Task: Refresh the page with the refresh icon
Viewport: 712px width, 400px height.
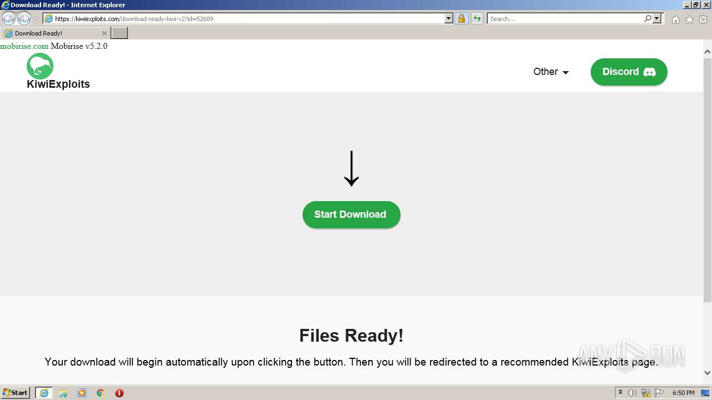Action: pyautogui.click(x=477, y=18)
